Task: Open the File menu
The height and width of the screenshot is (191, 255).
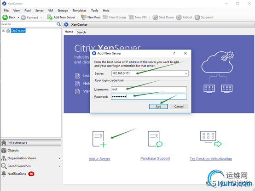Action: pos(6,11)
